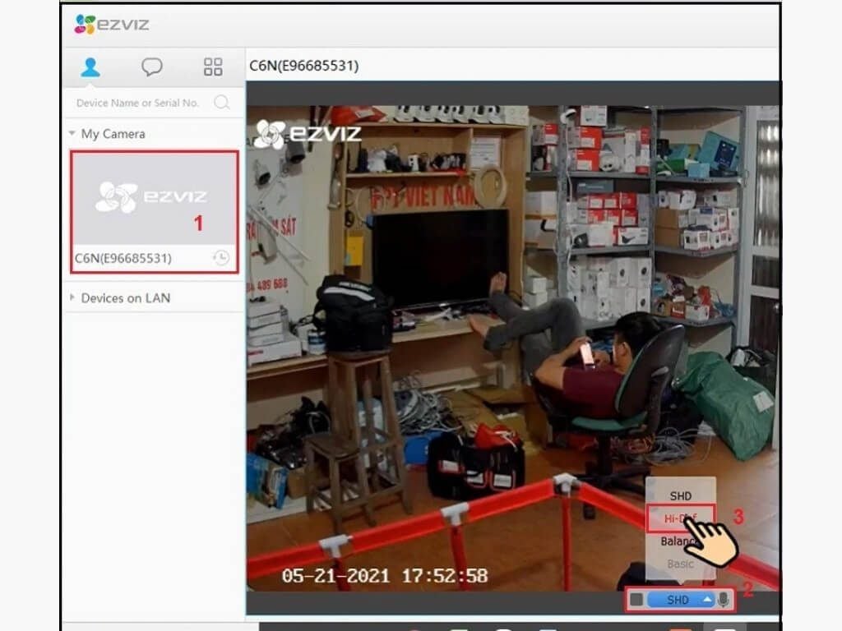Click the EZVIZ logo in the header
This screenshot has height=631, width=842.
111,25
